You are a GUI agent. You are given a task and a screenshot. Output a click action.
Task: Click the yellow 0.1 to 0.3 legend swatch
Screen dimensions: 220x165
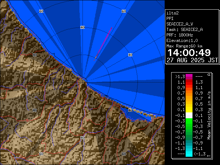click(x=189, y=110)
